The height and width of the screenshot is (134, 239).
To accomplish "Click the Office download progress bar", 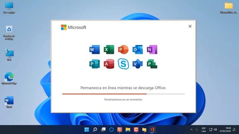I will tap(123, 94).
